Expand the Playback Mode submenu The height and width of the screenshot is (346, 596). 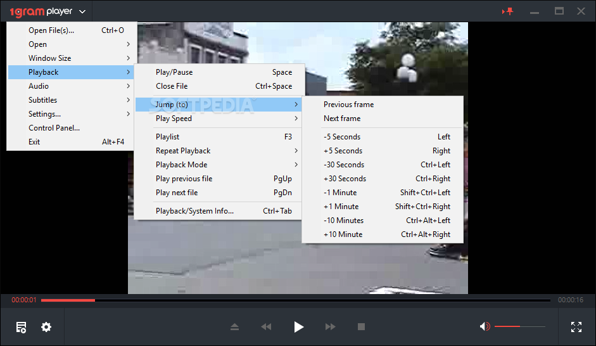click(x=219, y=165)
